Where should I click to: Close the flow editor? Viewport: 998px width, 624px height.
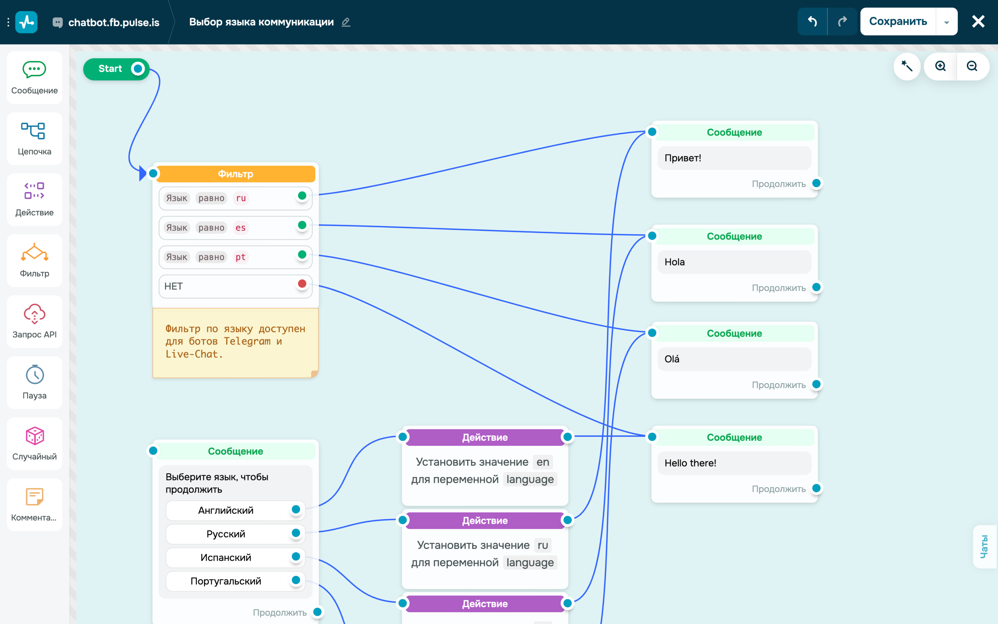978,22
